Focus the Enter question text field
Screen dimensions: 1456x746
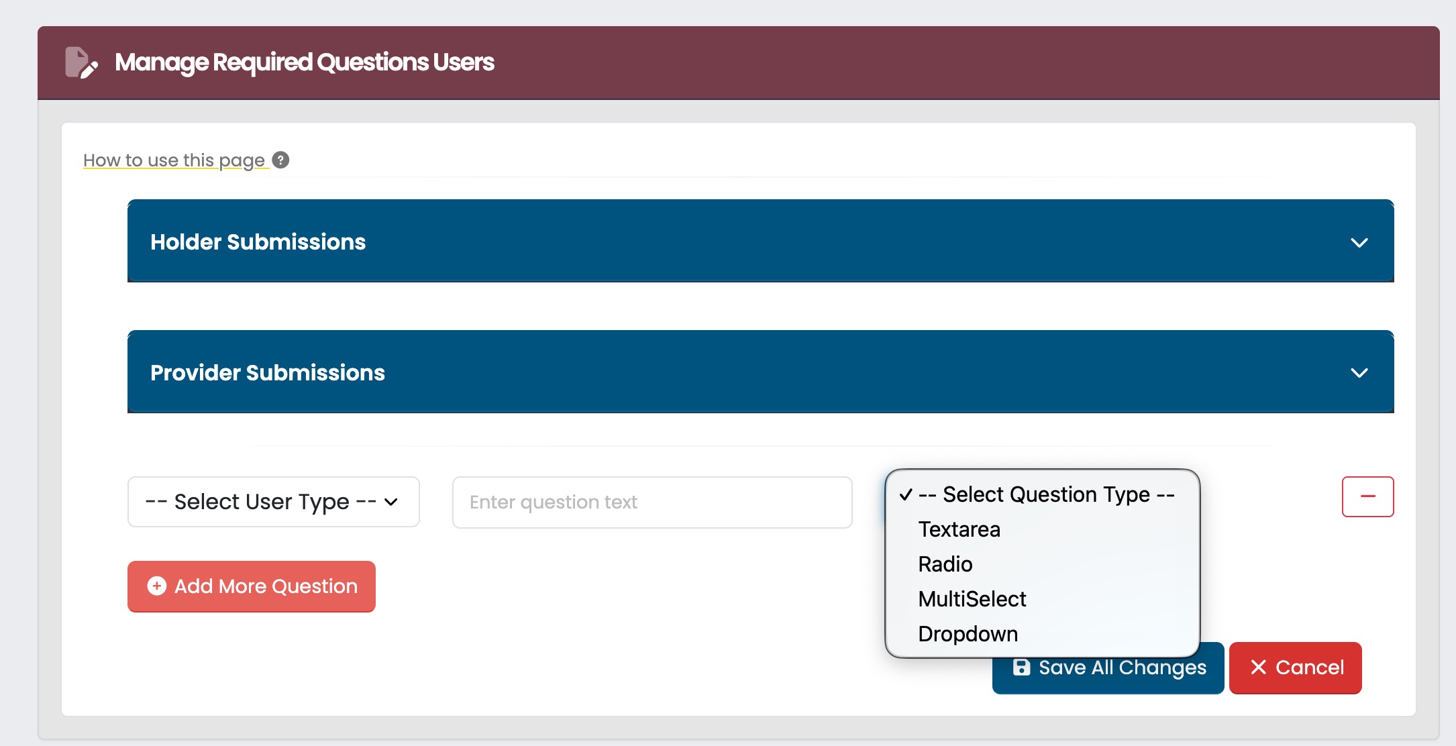point(652,502)
